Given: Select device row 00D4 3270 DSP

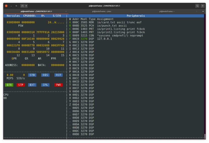Looking at the screenshot, I should coord(81,105).
